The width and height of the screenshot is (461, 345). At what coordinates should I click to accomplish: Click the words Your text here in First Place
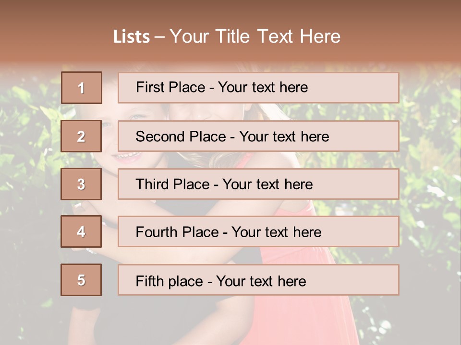point(263,88)
